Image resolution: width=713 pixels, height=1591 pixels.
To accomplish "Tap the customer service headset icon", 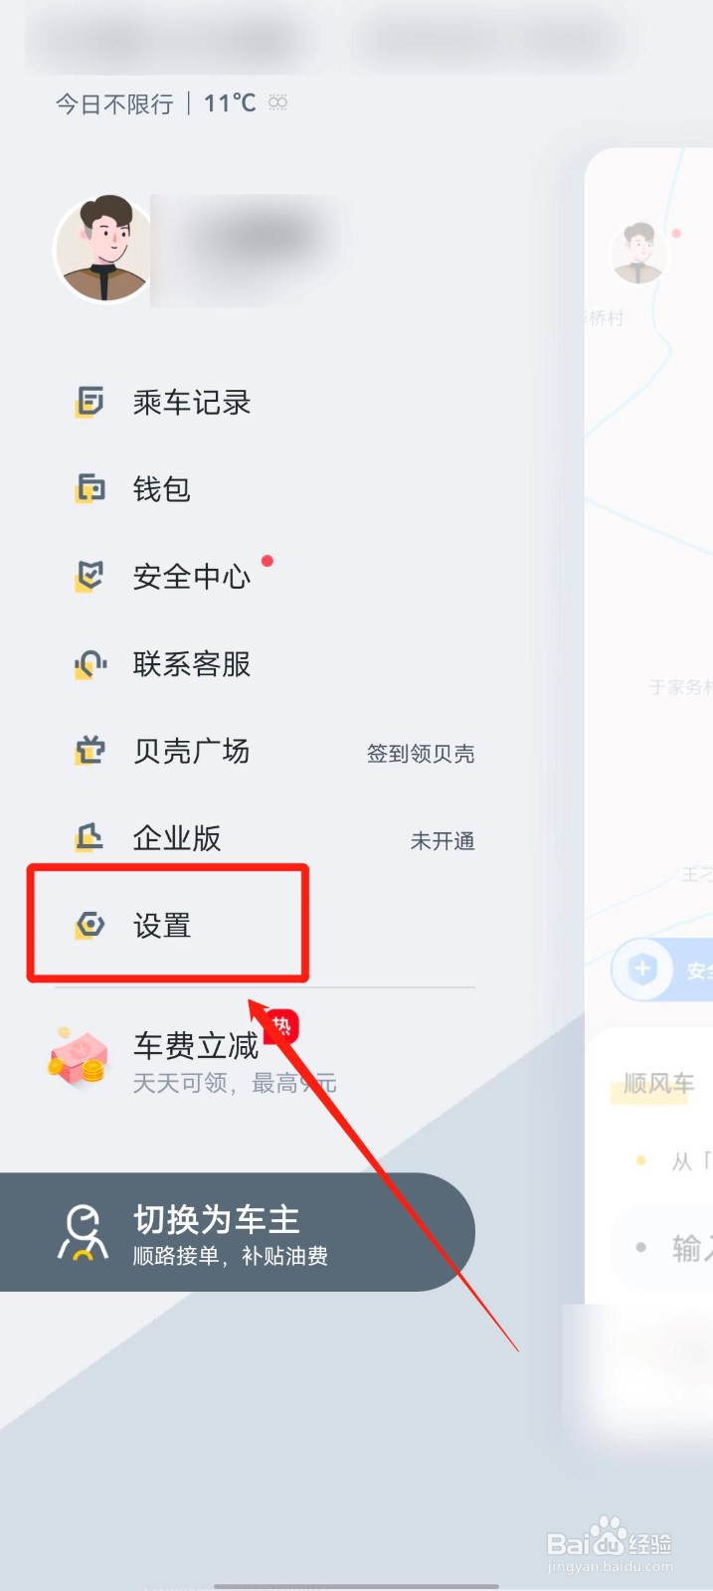I will (89, 664).
